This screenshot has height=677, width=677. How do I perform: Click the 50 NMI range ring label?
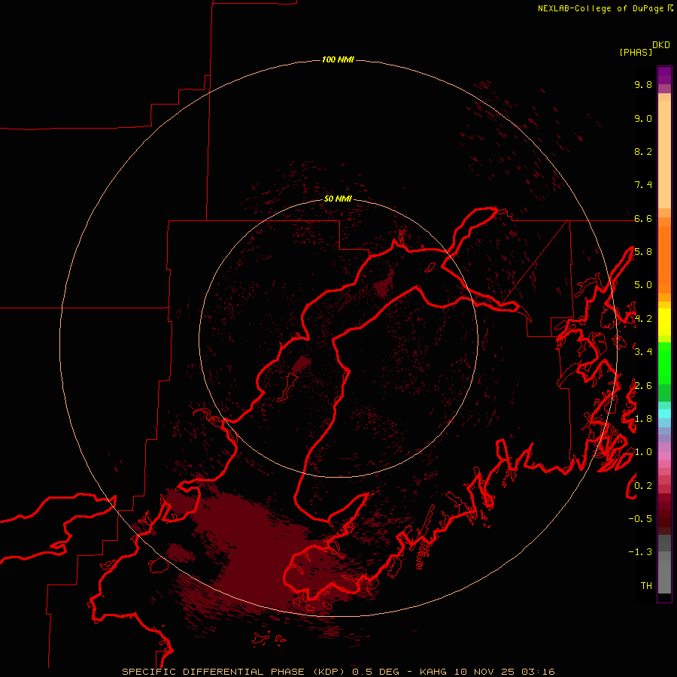[338, 199]
